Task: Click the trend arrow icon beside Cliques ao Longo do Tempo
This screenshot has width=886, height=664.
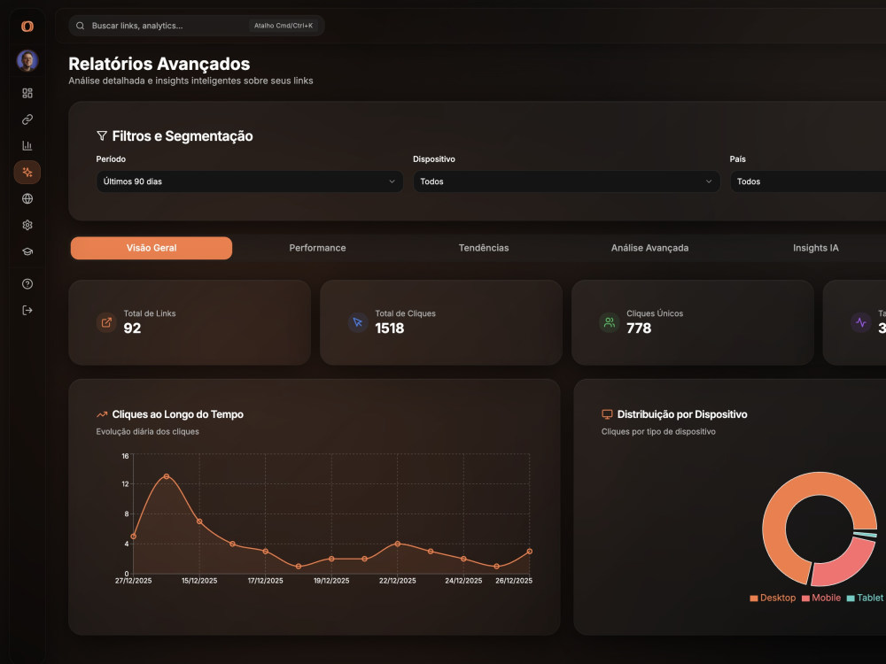Action: point(102,414)
